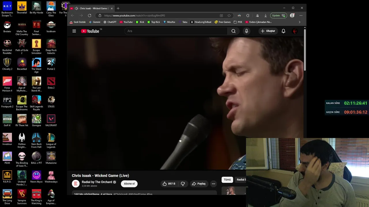369x207 pixels.
Task: Open the Portal 2 desktop shortcut
Action: pyautogui.click(x=51, y=64)
